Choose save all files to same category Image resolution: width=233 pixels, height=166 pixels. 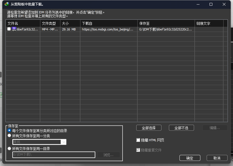pos(9,136)
